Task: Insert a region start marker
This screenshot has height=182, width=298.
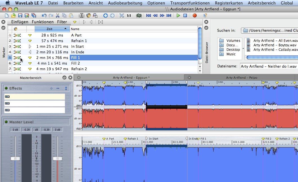Action: (x=84, y=22)
